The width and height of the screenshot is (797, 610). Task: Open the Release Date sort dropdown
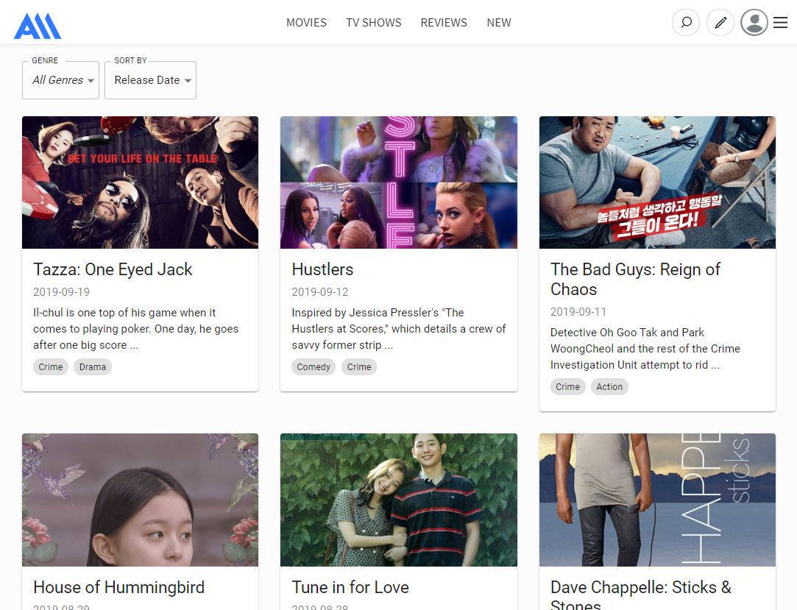point(150,80)
